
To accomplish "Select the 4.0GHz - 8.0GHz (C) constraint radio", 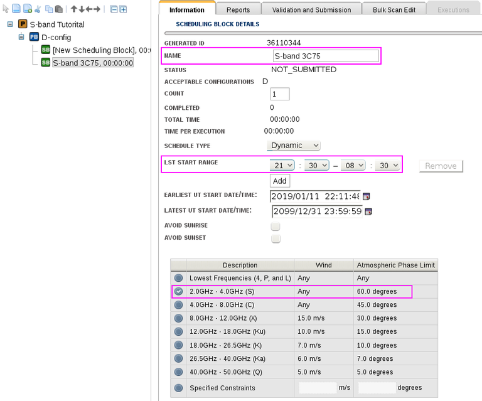I will click(x=179, y=305).
